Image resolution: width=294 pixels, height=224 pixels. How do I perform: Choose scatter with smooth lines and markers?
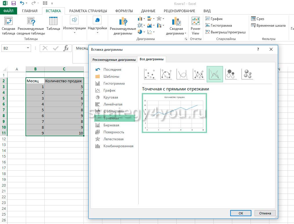pyautogui.click(x=166, y=74)
